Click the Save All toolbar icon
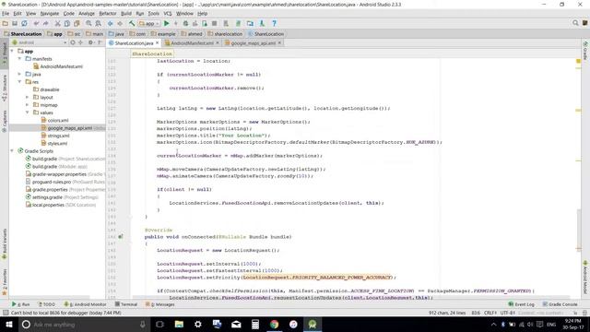The height and width of the screenshot is (332, 590). [15, 23]
